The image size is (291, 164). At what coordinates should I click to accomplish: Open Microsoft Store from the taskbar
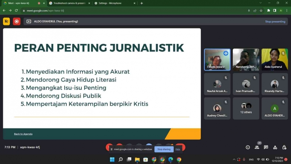point(145,159)
